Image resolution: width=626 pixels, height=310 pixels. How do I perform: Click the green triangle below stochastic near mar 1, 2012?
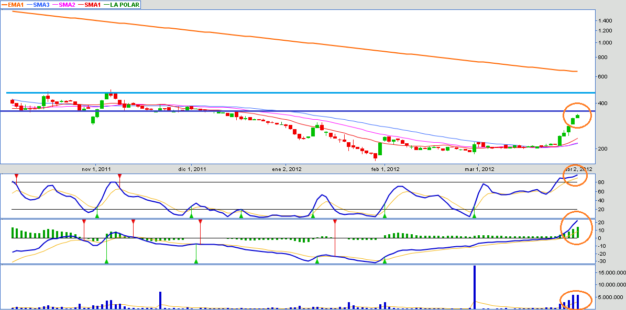coord(474,215)
